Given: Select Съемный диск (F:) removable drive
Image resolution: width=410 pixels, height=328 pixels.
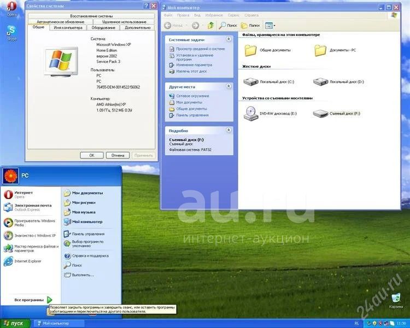Looking at the screenshot, I should [x=337, y=114].
